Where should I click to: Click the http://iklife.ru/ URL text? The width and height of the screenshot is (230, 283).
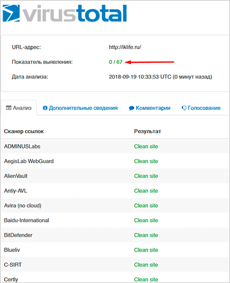pyautogui.click(x=125, y=47)
